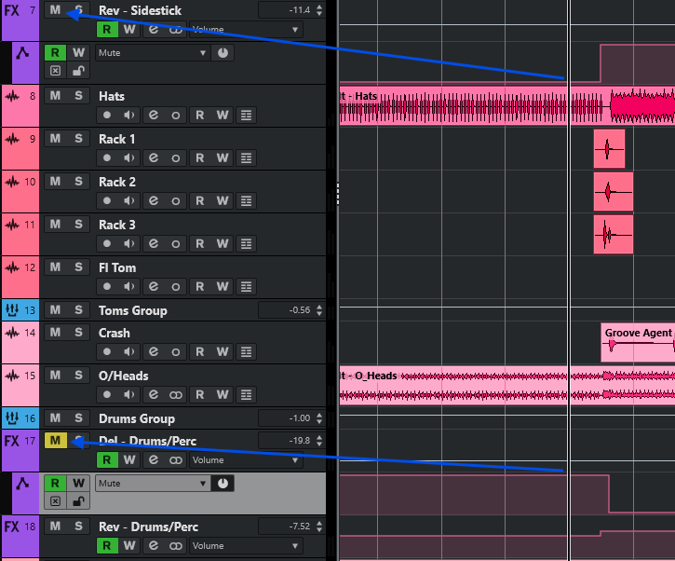675x561 pixels.
Task: Solo the Fl Tom track
Action: point(78,267)
